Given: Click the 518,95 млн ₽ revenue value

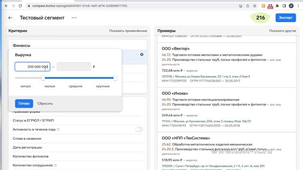Looking at the screenshot, I should pos(172,160).
